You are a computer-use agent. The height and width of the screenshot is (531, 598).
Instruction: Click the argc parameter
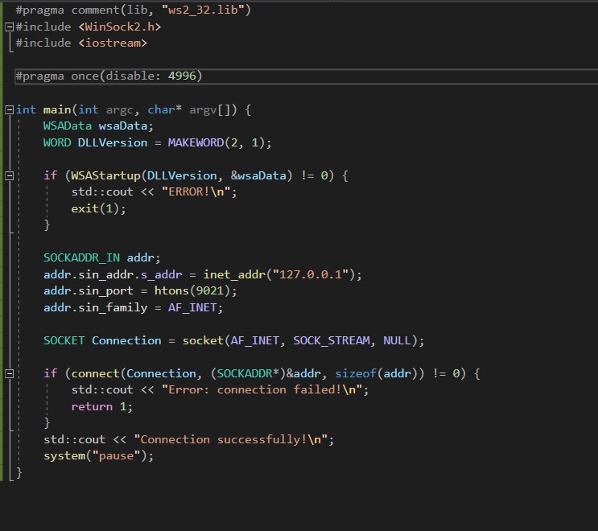[x=119, y=109]
